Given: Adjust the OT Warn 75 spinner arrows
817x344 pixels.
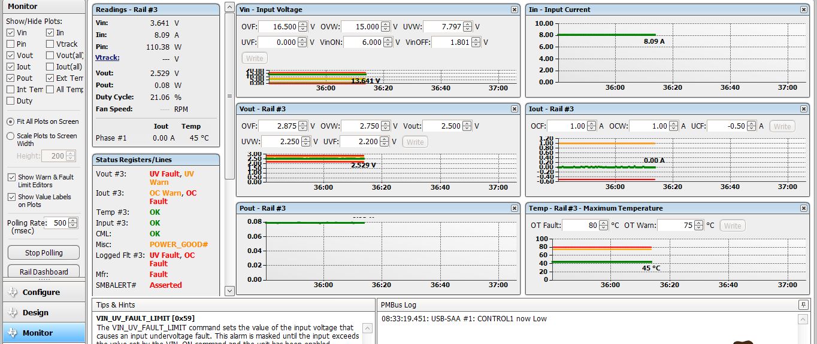Looking at the screenshot, I should [x=699, y=226].
